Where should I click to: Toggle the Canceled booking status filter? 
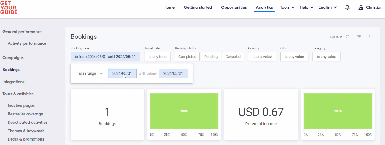(233, 57)
